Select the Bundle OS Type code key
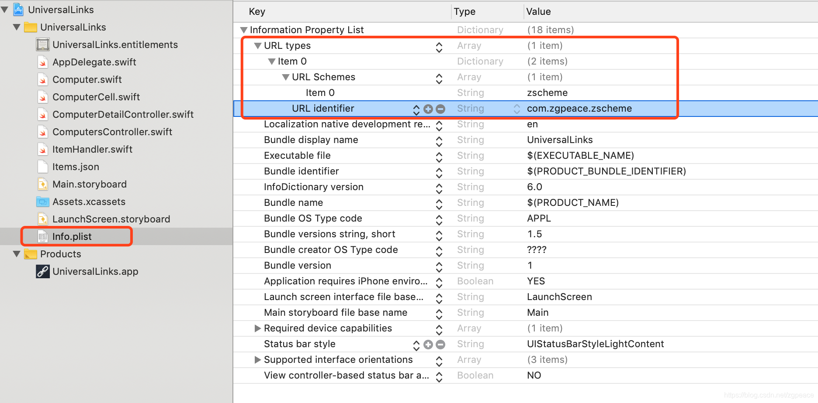Image resolution: width=818 pixels, height=403 pixels. click(313, 219)
